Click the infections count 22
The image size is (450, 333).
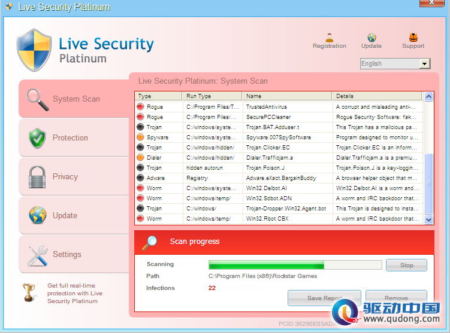212,288
